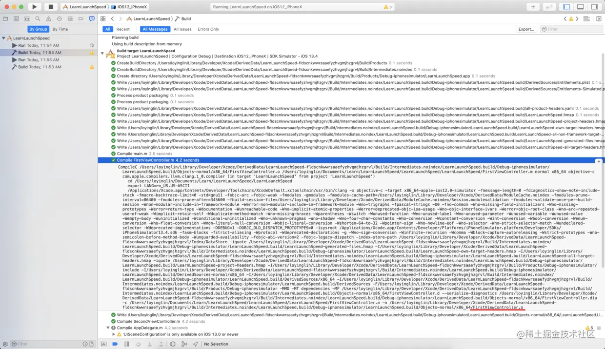Image resolution: width=605 pixels, height=349 pixels.
Task: Go to next issue with right chevron
Action: (x=577, y=19)
